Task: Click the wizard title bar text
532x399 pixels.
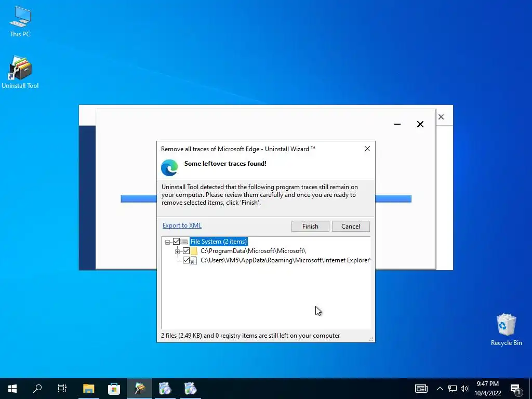Action: click(238, 149)
